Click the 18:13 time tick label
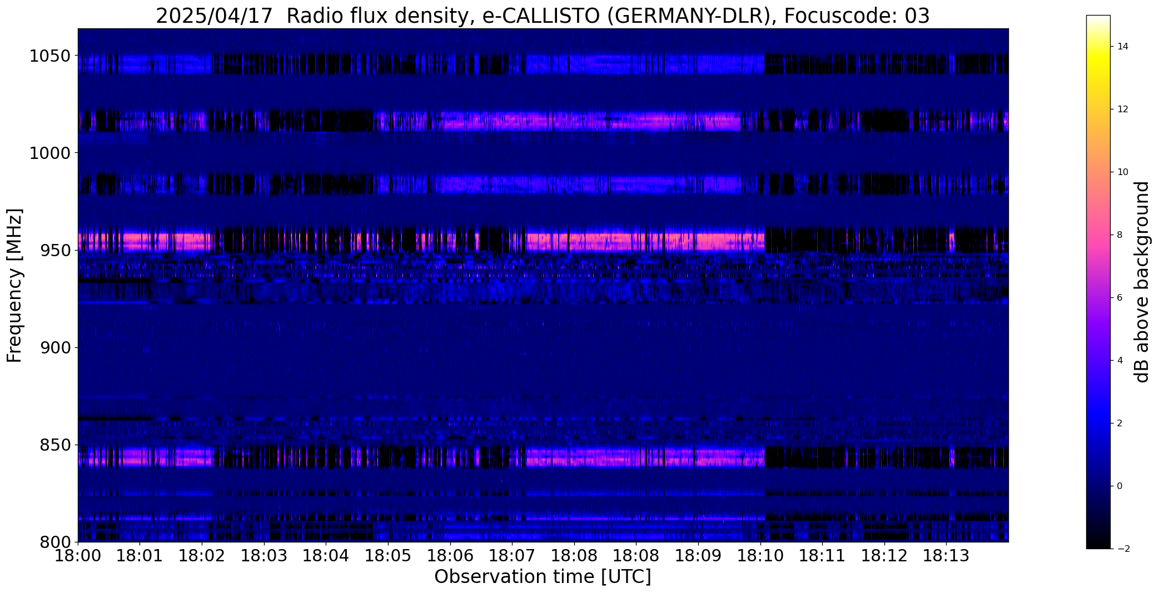1159x593 pixels. tap(947, 555)
